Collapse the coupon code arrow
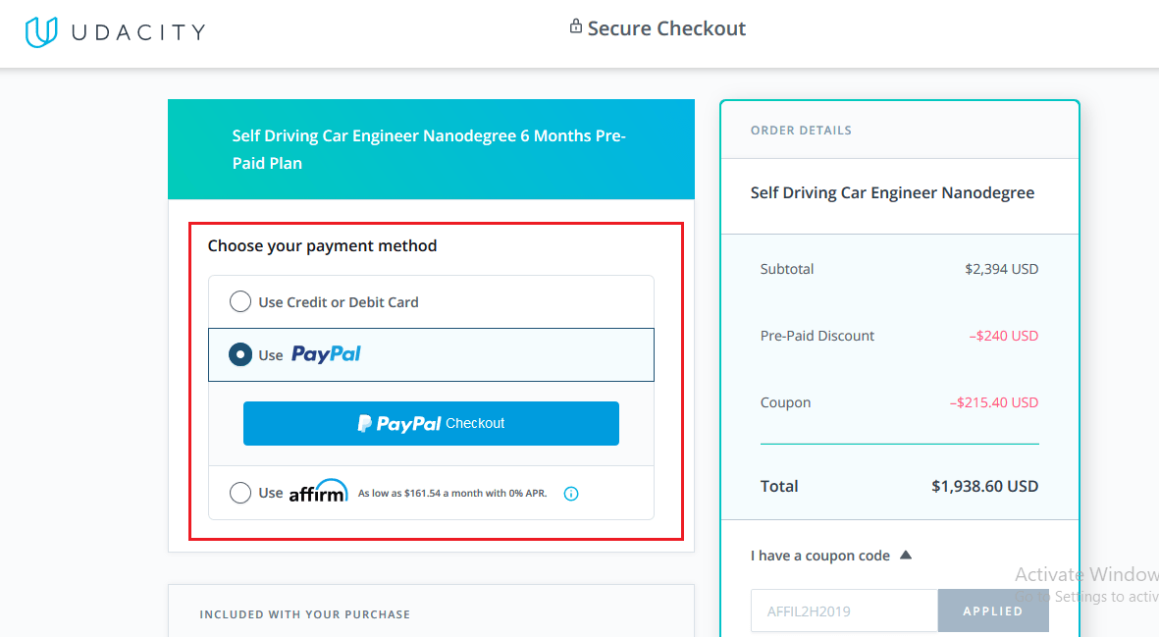Image resolution: width=1159 pixels, height=637 pixels. pyautogui.click(x=906, y=556)
